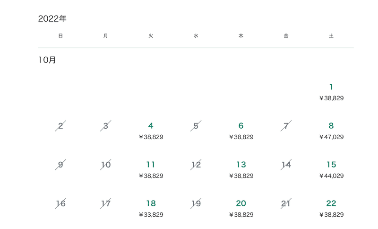Pick October 13 date
Viewport: 378px width, 229px height.
pyautogui.click(x=241, y=170)
